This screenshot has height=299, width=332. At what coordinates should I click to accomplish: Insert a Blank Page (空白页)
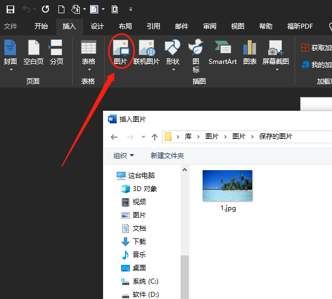click(34, 52)
